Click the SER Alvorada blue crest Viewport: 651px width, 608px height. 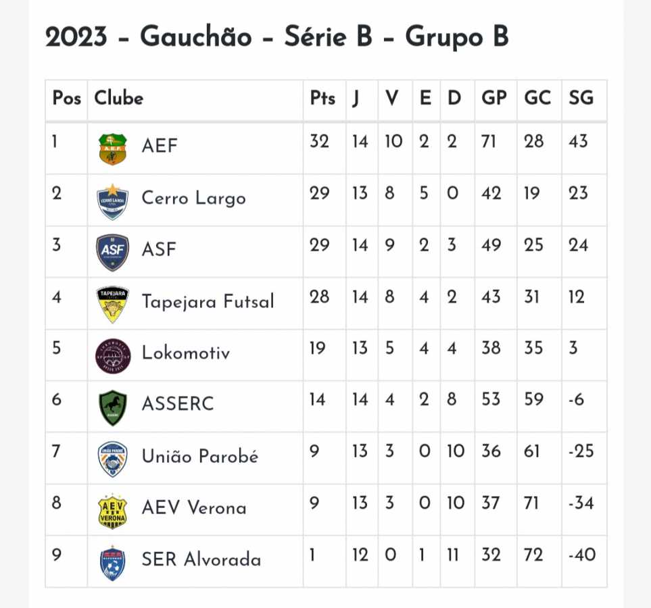112,562
